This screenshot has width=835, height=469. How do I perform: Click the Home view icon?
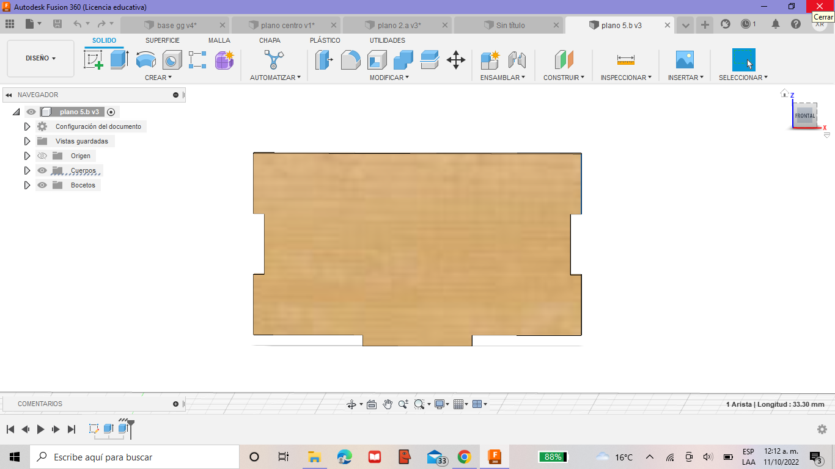coord(784,93)
